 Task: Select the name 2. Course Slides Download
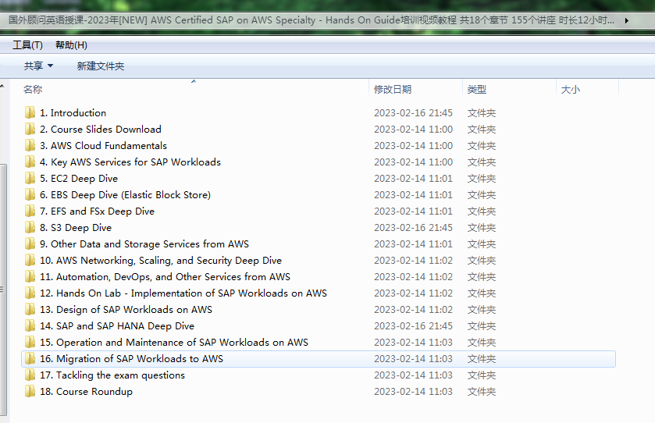point(101,129)
